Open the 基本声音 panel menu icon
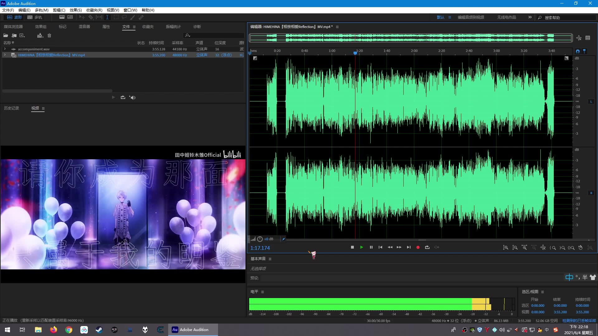This screenshot has height=336, width=598. (x=270, y=259)
